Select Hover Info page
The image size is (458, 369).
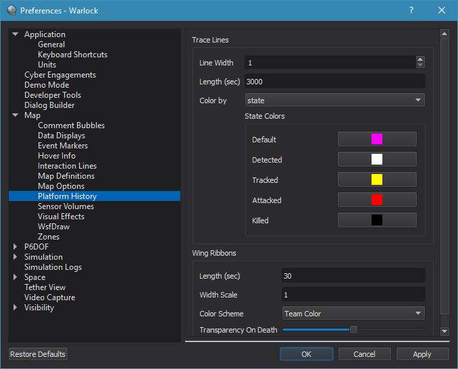[x=57, y=155]
